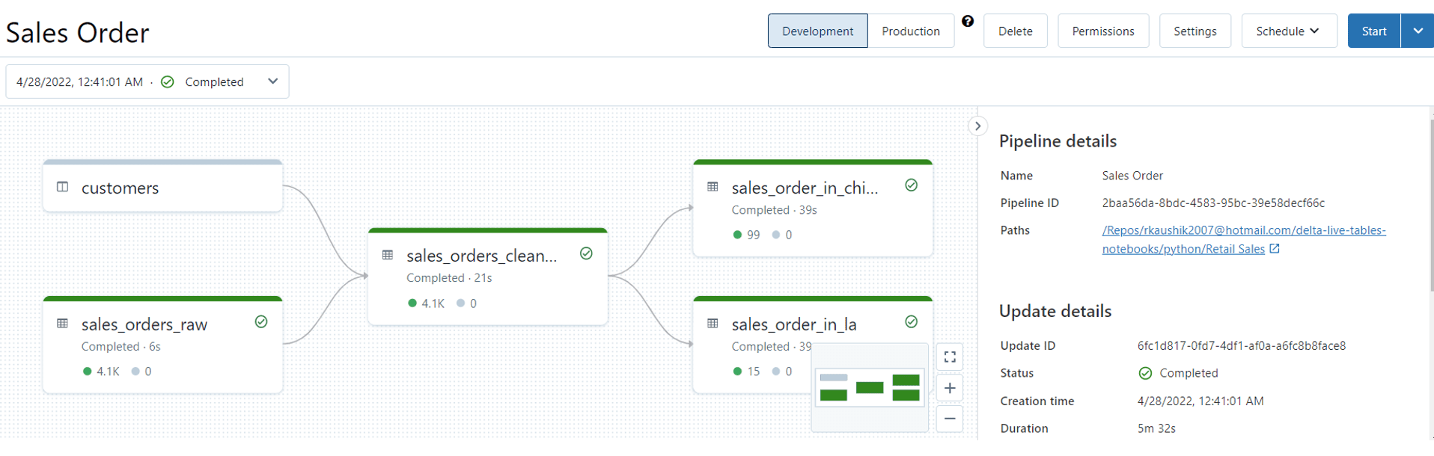Click the fit-to-view fullscreen icon
Screen dimensions: 1434x456
click(950, 357)
